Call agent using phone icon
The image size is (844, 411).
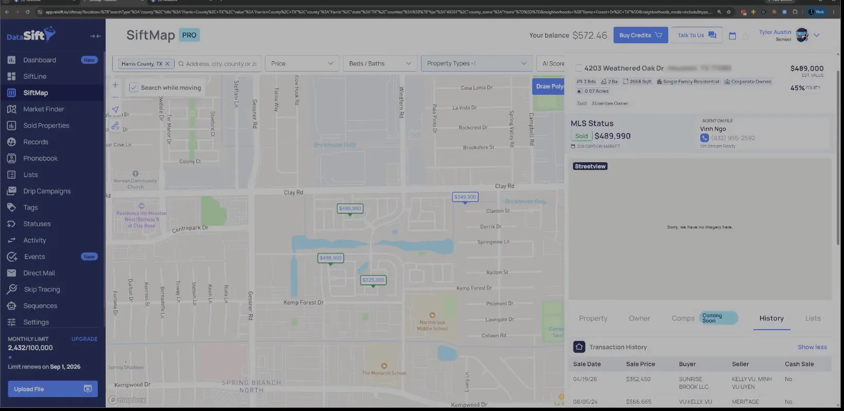click(x=704, y=138)
